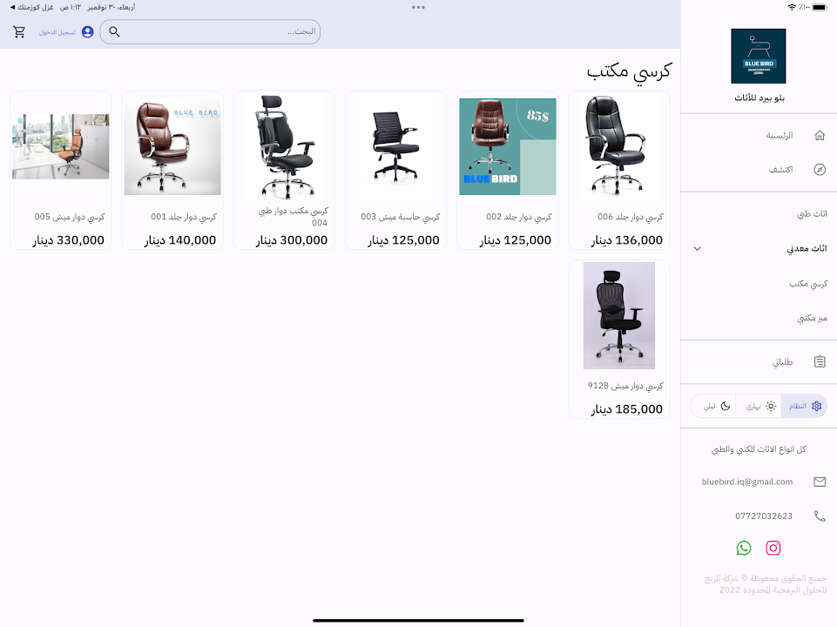Image resolution: width=837 pixels, height=627 pixels.
Task: Select the النظام system theme option
Action: point(804,406)
